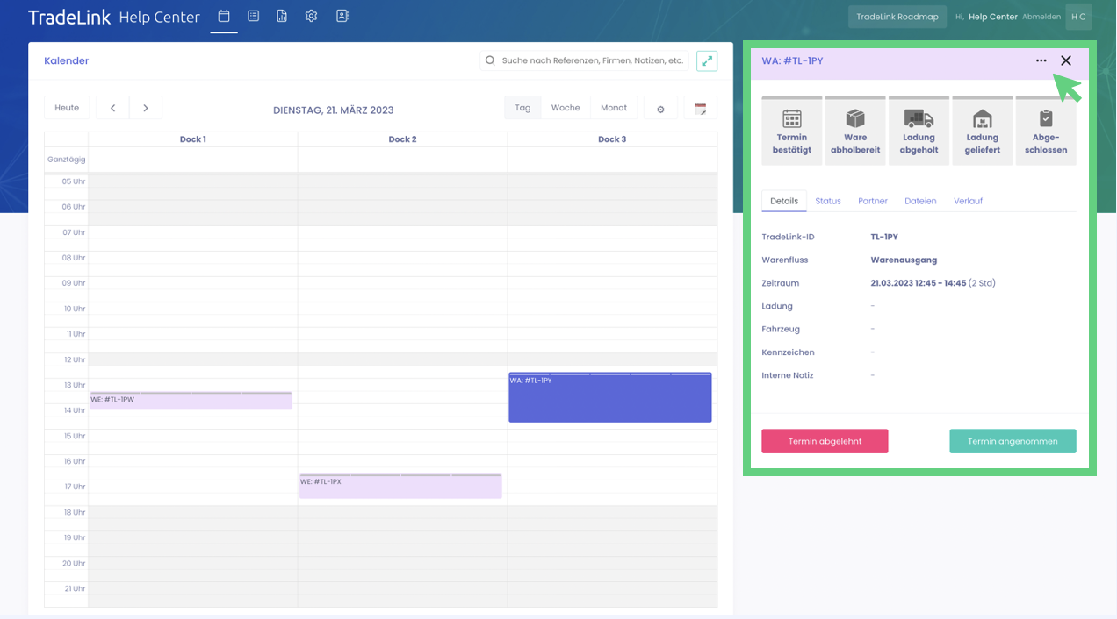Open the Partner tab in appointment details
The height and width of the screenshot is (619, 1117).
[x=872, y=201]
